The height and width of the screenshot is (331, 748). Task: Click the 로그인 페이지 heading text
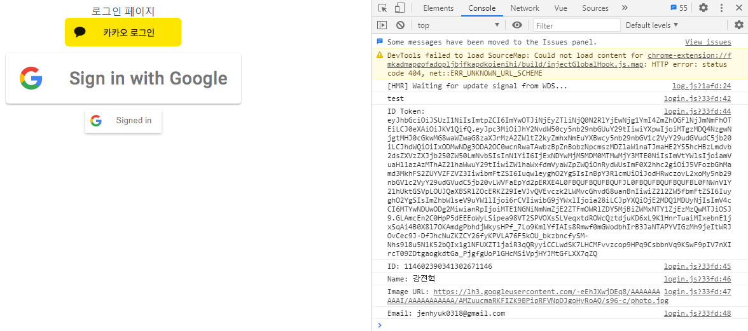[123, 11]
